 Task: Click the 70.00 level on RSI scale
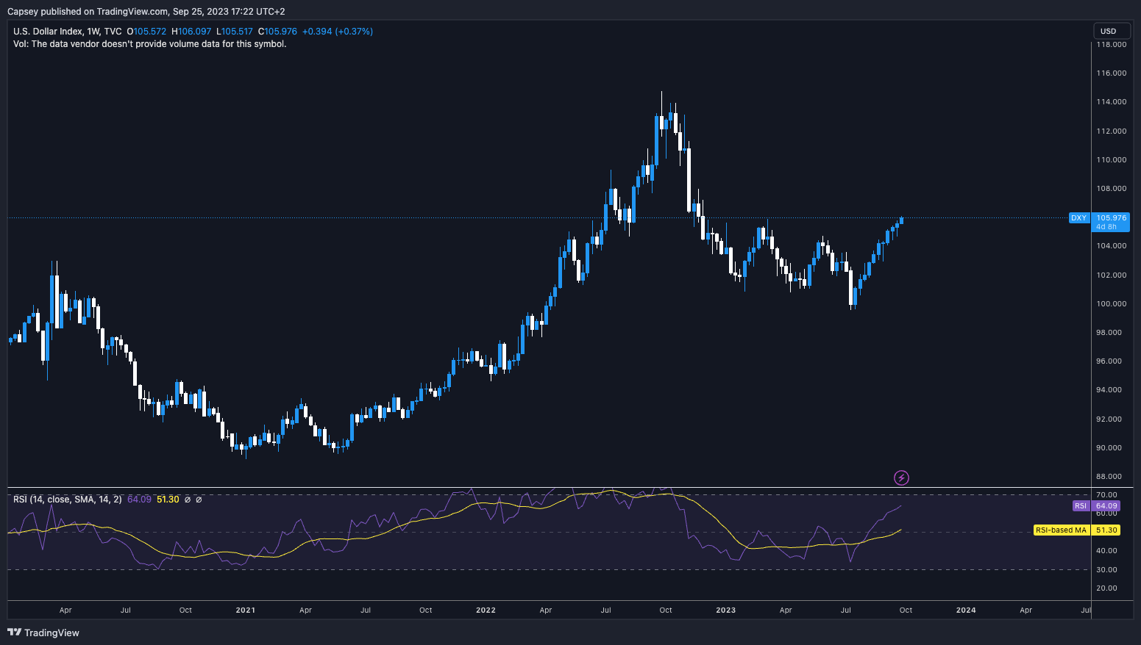(x=1107, y=495)
